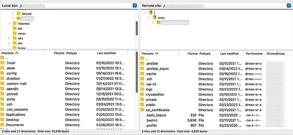Collapse the www node in remote tree
Image resolution: width=293 pixels, height=135 pixels.
(149, 17)
